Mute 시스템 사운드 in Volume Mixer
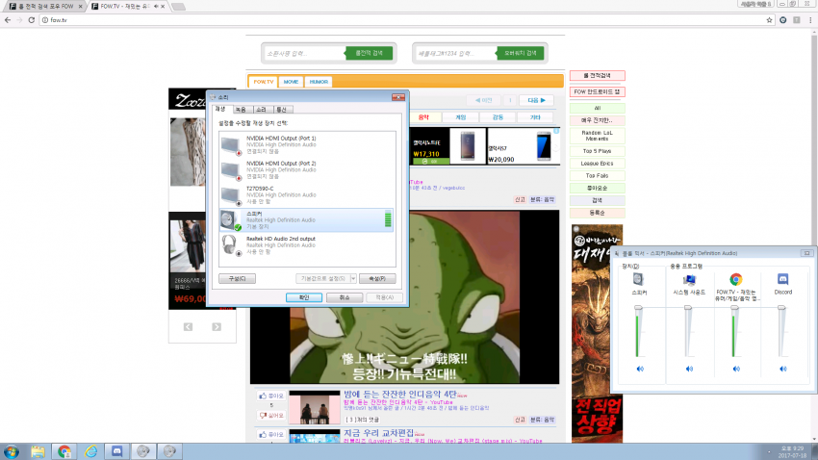This screenshot has width=818, height=460. pos(689,369)
